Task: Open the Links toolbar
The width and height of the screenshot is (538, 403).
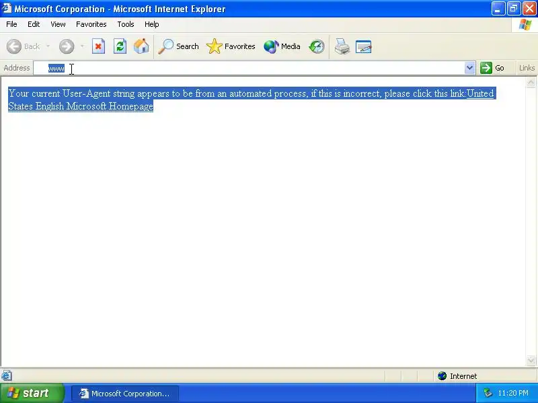Action: tap(527, 68)
